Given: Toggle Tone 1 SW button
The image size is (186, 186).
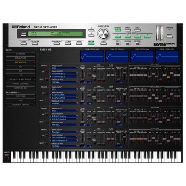Looking at the screenshot, I should tap(46, 72).
